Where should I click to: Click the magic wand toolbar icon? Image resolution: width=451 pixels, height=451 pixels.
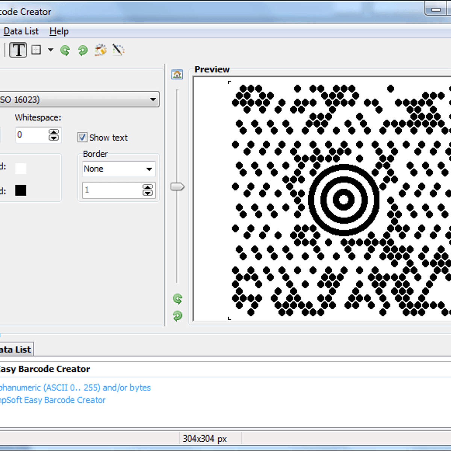coord(118,50)
